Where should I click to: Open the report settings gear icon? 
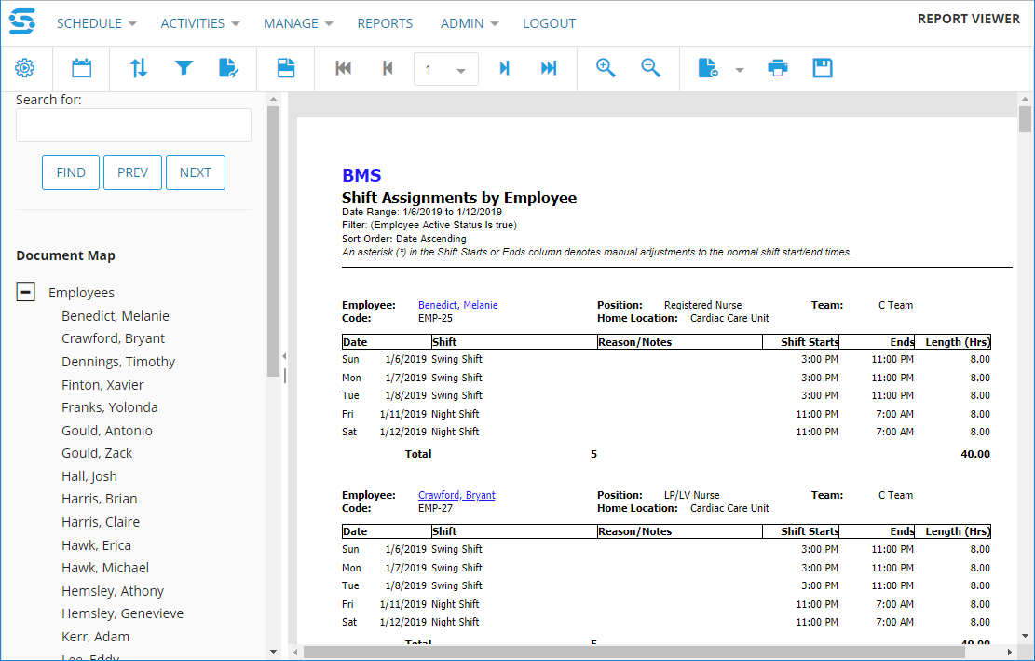click(25, 68)
